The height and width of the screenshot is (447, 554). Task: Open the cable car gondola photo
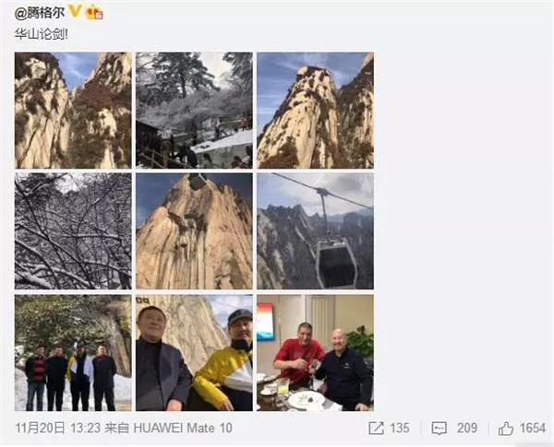click(315, 231)
